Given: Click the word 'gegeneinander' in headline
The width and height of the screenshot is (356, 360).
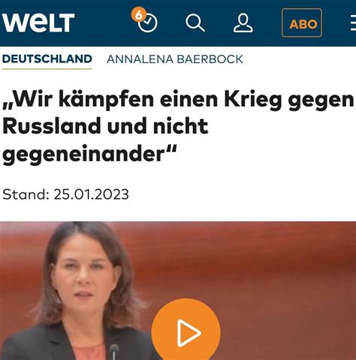Looking at the screenshot, I should (x=83, y=153).
